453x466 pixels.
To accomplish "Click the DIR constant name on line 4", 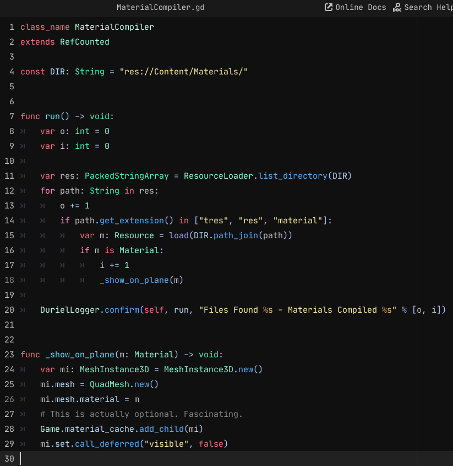I will (x=57, y=72).
